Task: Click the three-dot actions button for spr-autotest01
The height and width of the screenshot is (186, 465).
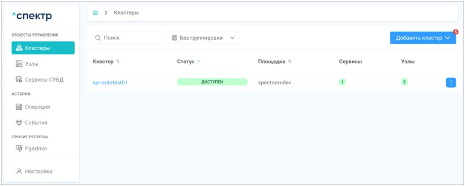Action: tap(451, 83)
